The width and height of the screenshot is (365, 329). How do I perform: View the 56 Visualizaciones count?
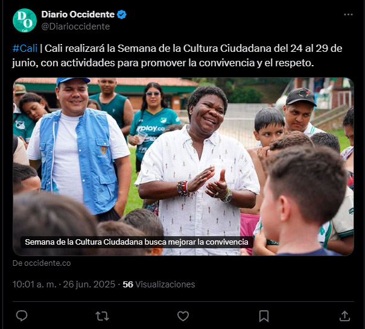159,284
